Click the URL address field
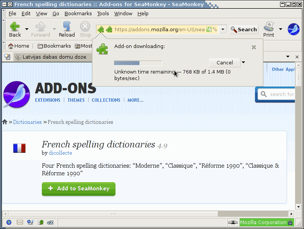 [160, 30]
